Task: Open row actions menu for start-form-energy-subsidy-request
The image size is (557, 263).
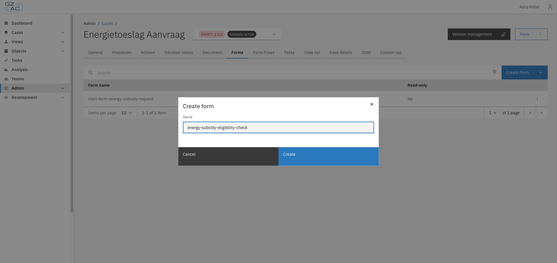Action: (x=537, y=99)
